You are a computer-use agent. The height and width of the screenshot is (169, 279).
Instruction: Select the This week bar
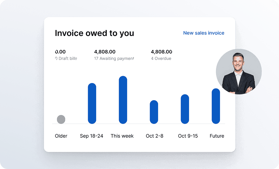[x=123, y=100]
